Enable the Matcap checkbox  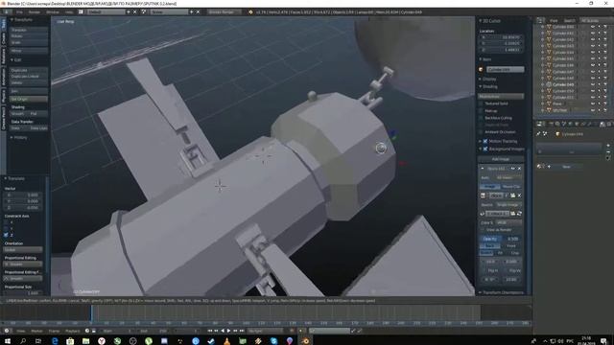click(x=482, y=111)
